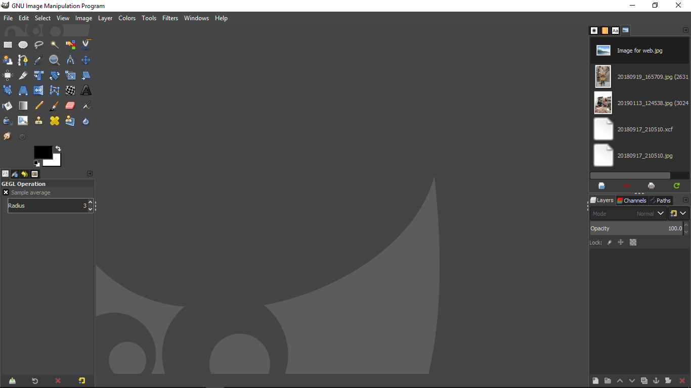Save tool preset from Tool Options
Image resolution: width=691 pixels, height=388 pixels.
[x=12, y=380]
